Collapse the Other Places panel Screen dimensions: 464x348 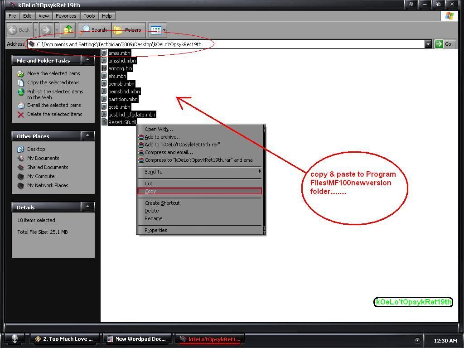click(87, 136)
